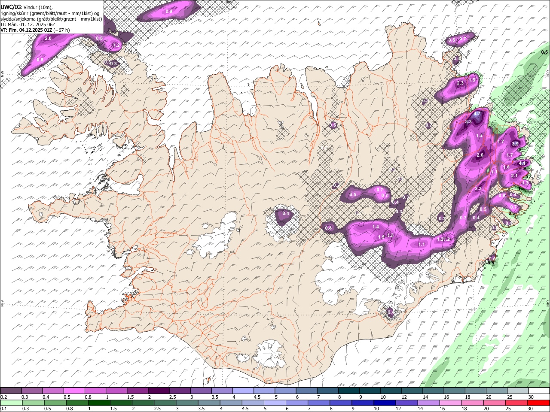The image size is (550, 412).
Task: Click the '18' label on the lower scale
Action: click(x=465, y=409)
